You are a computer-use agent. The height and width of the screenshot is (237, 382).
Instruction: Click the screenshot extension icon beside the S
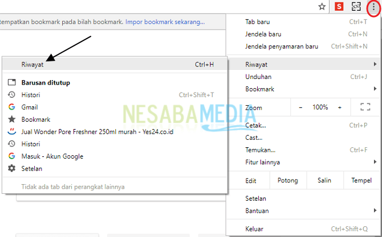click(x=356, y=7)
